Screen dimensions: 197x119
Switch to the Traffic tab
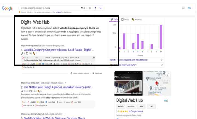coord(114,19)
